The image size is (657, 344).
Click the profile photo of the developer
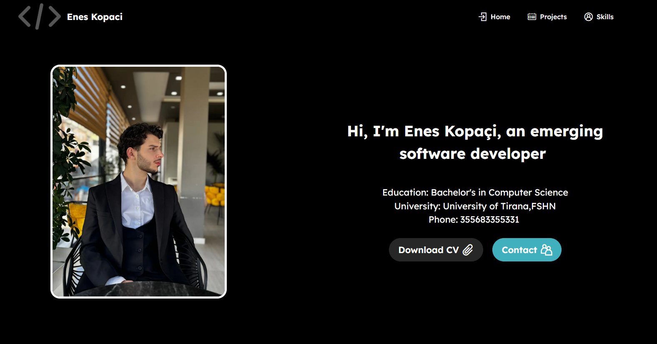[x=138, y=182]
